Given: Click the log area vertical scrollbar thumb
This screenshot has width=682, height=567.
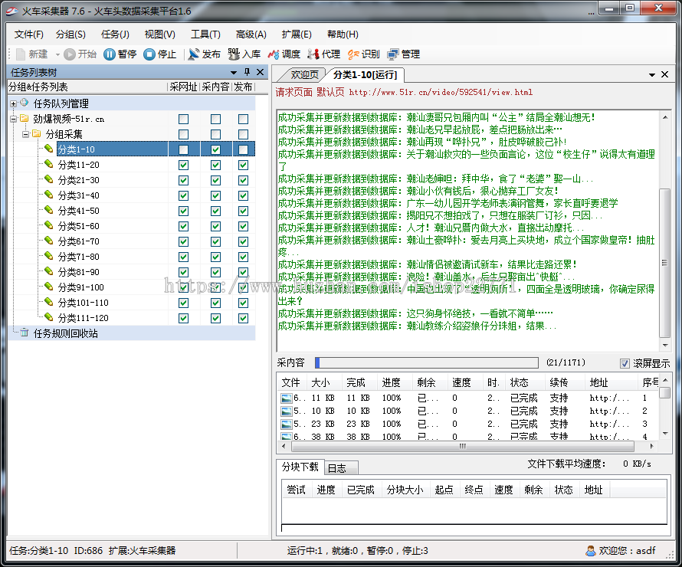Looking at the screenshot, I should point(664,263).
